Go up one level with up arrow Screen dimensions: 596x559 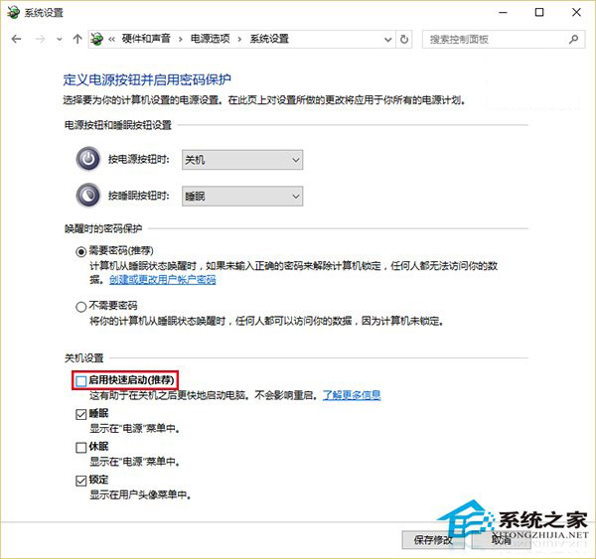(77, 39)
